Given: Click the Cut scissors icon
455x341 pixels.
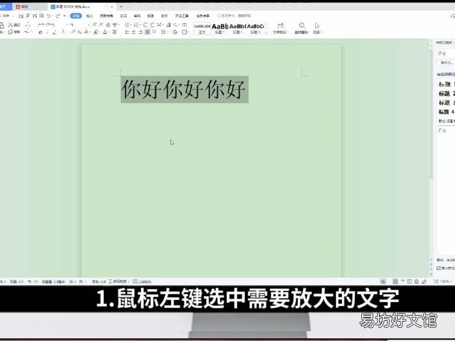Looking at the screenshot, I should (10, 25).
